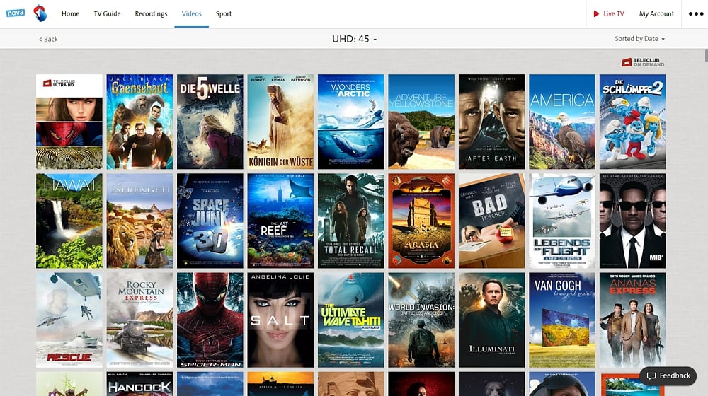The height and width of the screenshot is (396, 708).
Task: Click the nova logo badge
Action: tap(16, 13)
